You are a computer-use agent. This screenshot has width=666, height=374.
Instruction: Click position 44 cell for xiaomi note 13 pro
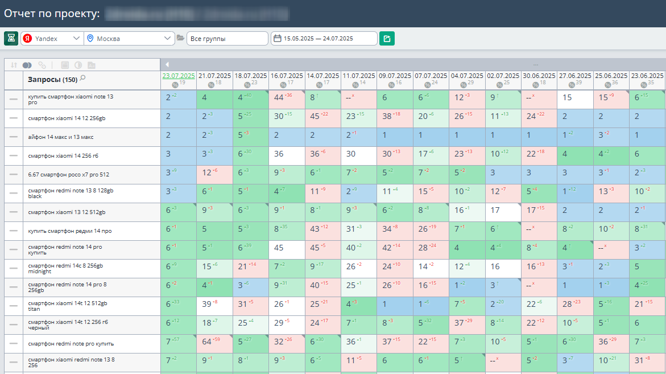point(287,100)
